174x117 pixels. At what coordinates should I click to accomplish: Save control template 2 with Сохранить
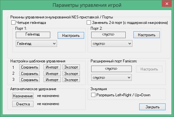30,73
